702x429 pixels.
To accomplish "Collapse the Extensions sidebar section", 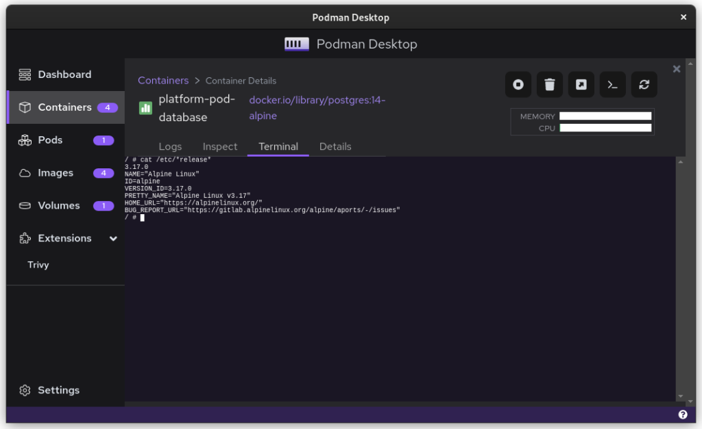I will pyautogui.click(x=113, y=238).
